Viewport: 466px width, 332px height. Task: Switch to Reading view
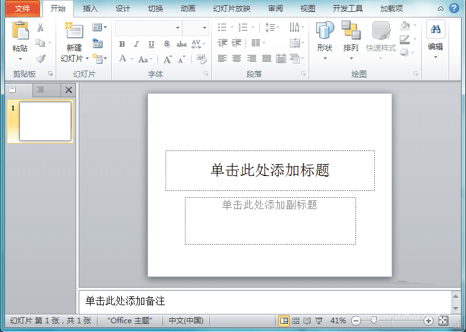point(307,321)
